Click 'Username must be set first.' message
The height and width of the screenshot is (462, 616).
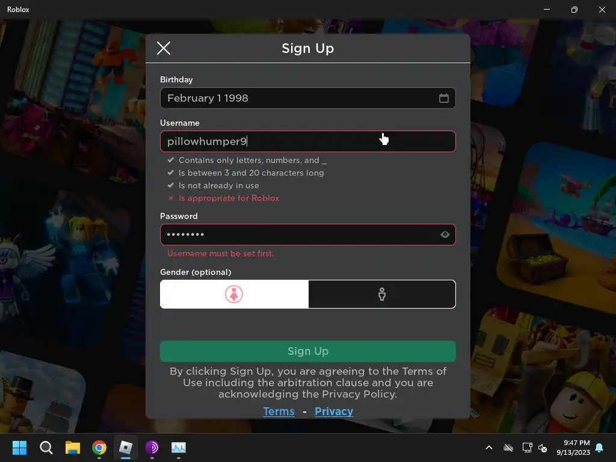[x=220, y=253]
